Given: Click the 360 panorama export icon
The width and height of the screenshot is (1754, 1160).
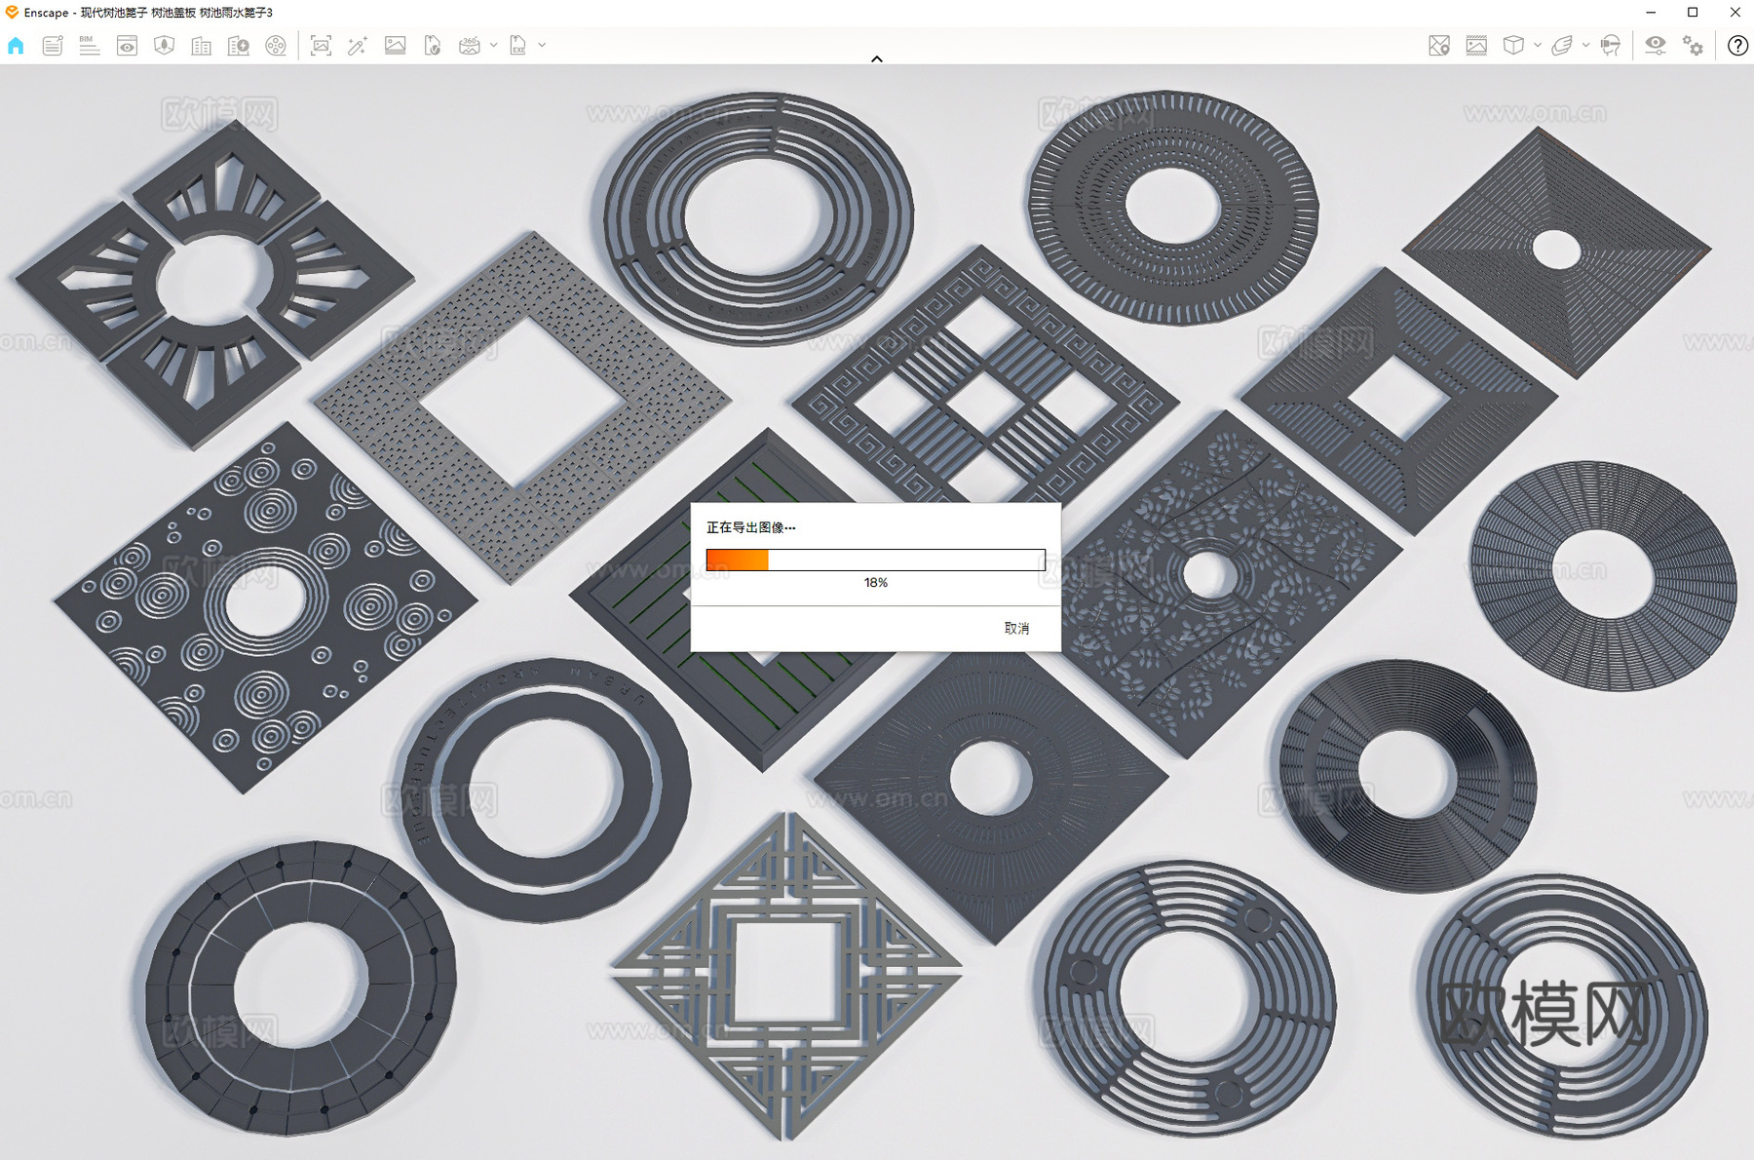Looking at the screenshot, I should (470, 46).
